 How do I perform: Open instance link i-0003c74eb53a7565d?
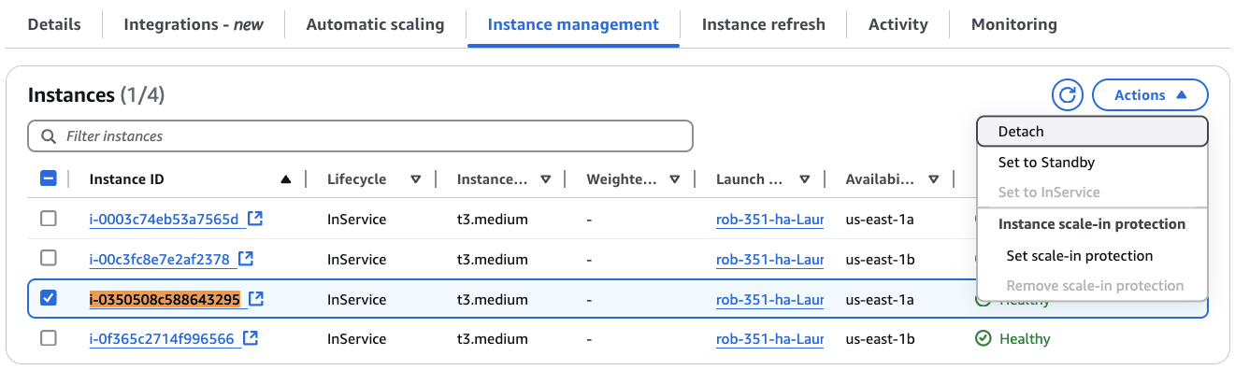165,220
